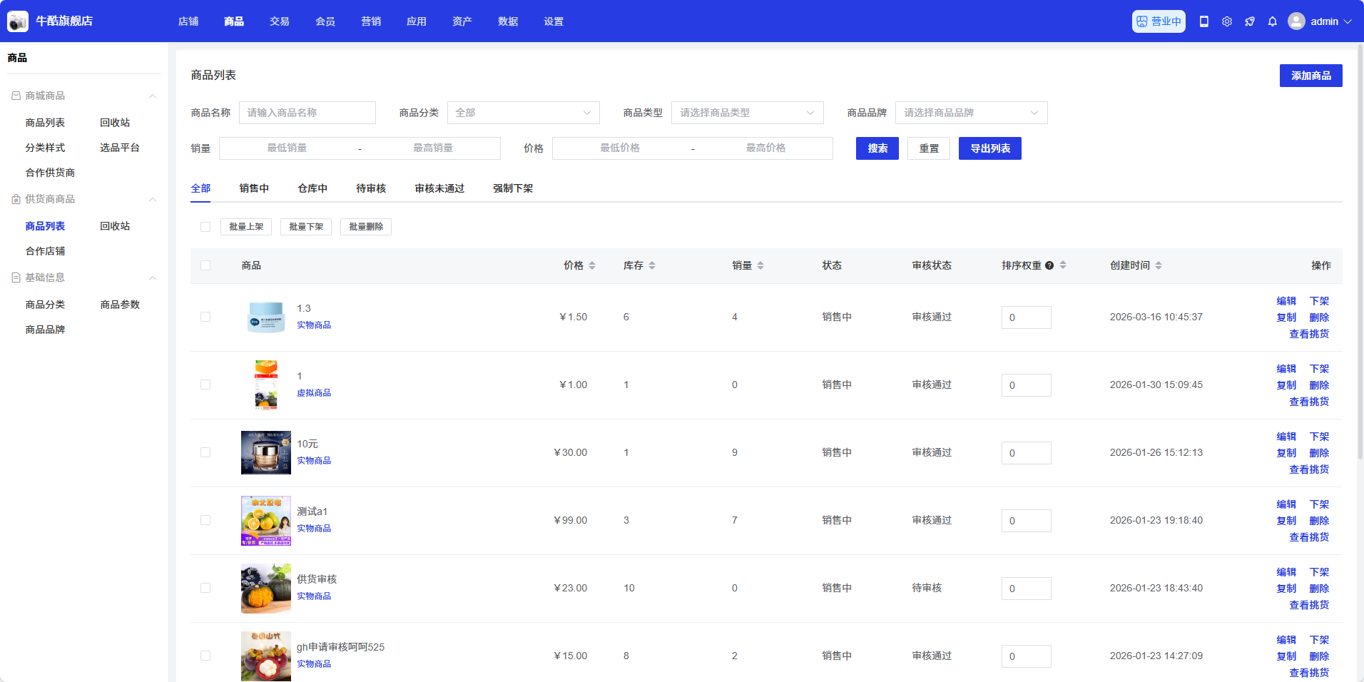Click the 商品名称 search input field
This screenshot has height=682, width=1364.
[307, 113]
